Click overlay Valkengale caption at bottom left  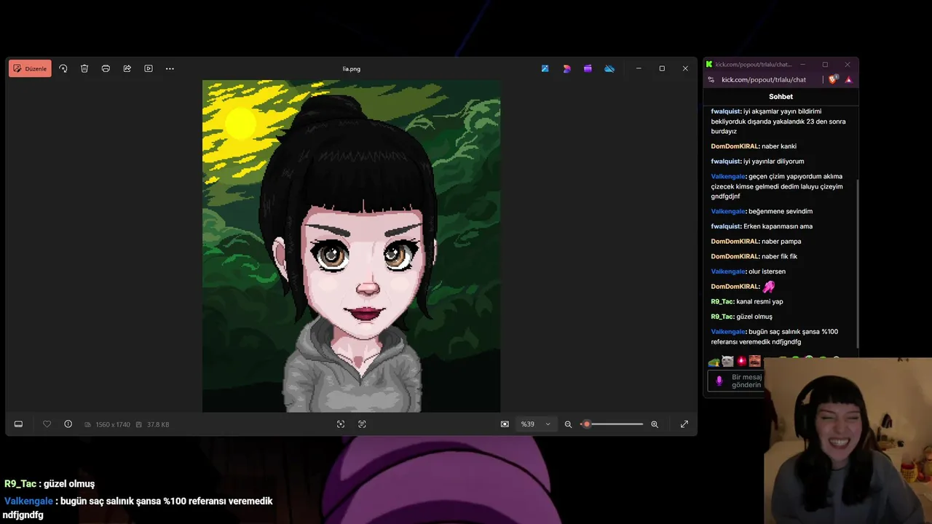(138, 508)
